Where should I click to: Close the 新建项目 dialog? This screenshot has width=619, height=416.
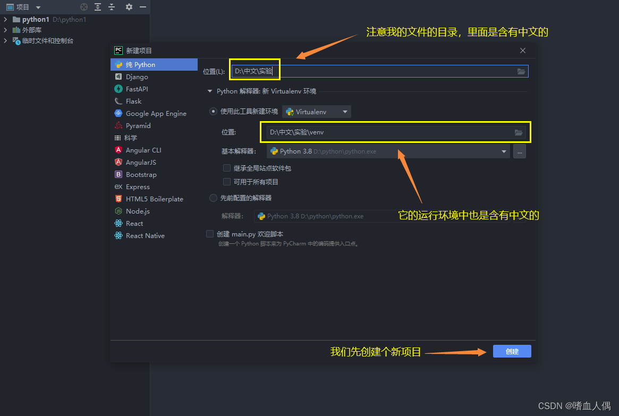(523, 50)
